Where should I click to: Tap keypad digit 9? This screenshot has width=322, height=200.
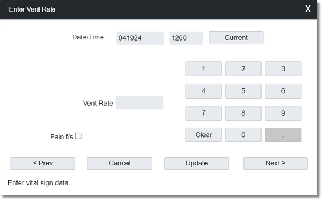tap(283, 113)
